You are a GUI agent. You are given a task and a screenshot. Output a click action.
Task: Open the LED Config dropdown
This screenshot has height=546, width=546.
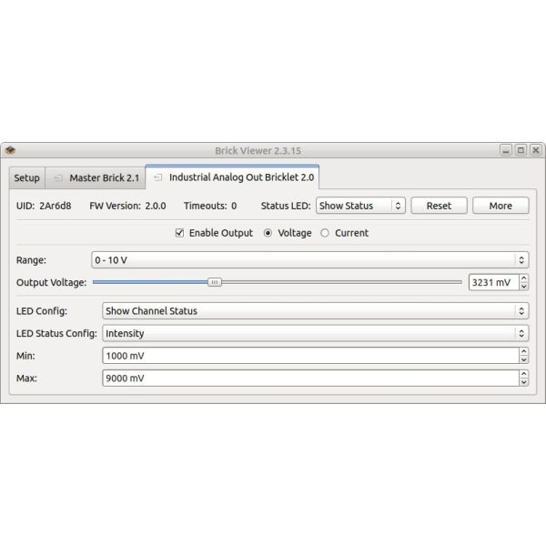tap(316, 310)
